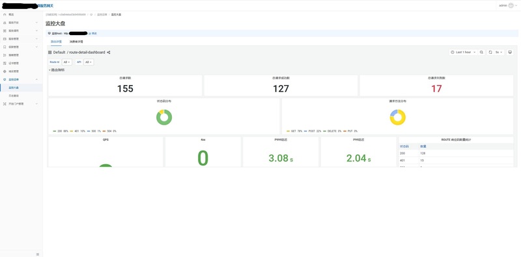The width and height of the screenshot is (521, 257).
Task: Open the Route Id All dropdown
Action: (x=67, y=62)
